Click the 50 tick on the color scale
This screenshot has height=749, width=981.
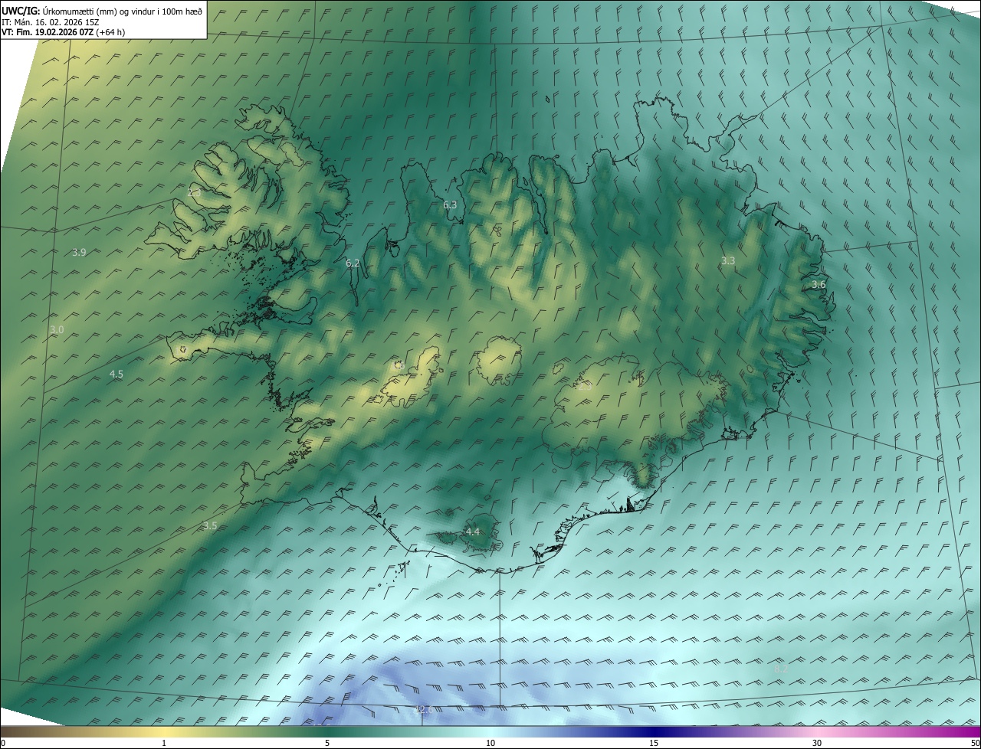click(x=975, y=744)
